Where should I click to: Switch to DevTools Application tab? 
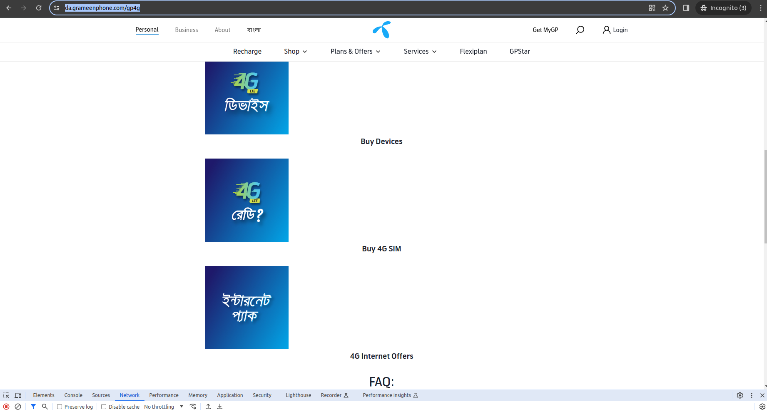point(230,395)
